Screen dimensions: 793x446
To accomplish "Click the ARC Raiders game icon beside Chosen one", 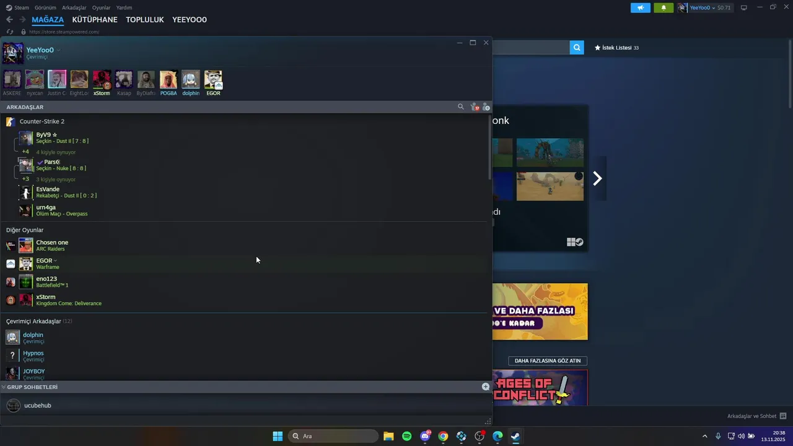I will (x=11, y=246).
